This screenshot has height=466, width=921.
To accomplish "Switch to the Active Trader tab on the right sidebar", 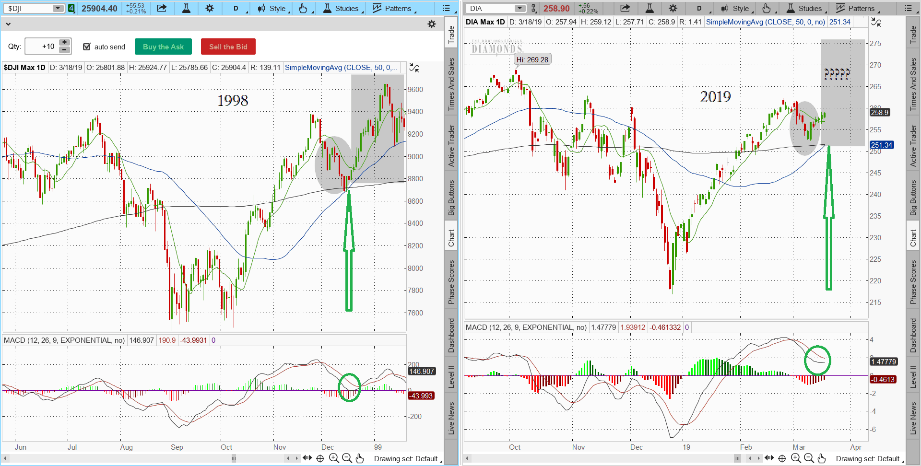I will click(913, 146).
